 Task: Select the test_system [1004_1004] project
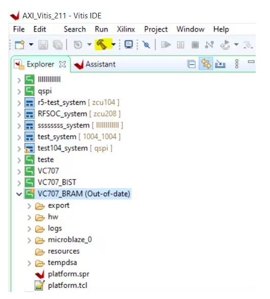[x=79, y=137]
